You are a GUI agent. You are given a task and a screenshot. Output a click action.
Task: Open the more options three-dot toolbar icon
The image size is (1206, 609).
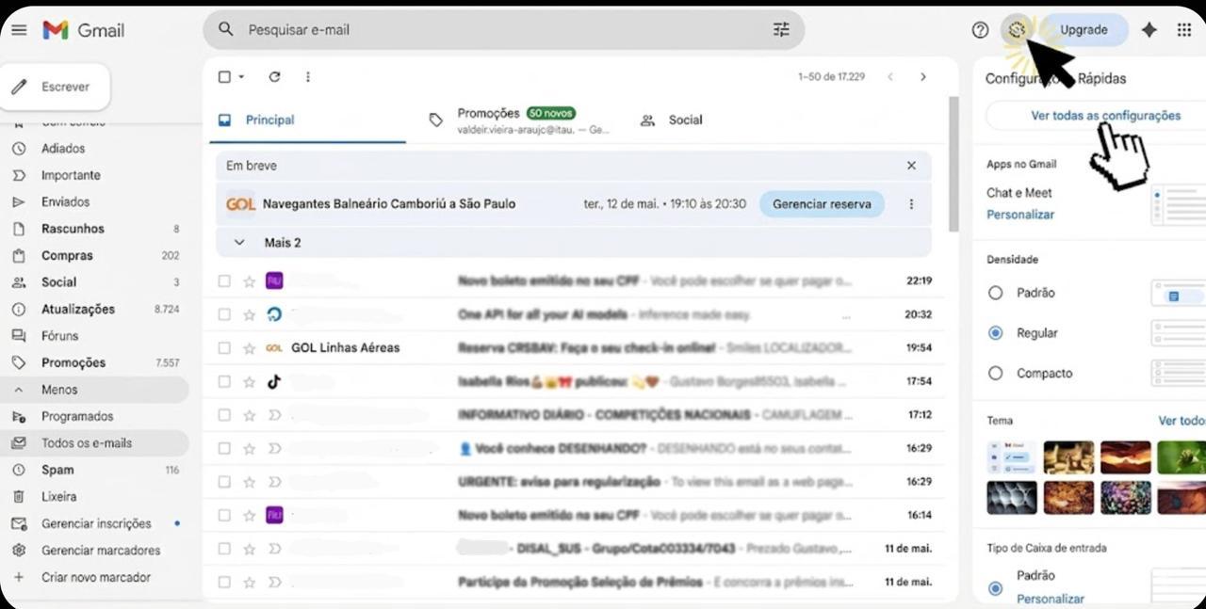[x=307, y=77]
